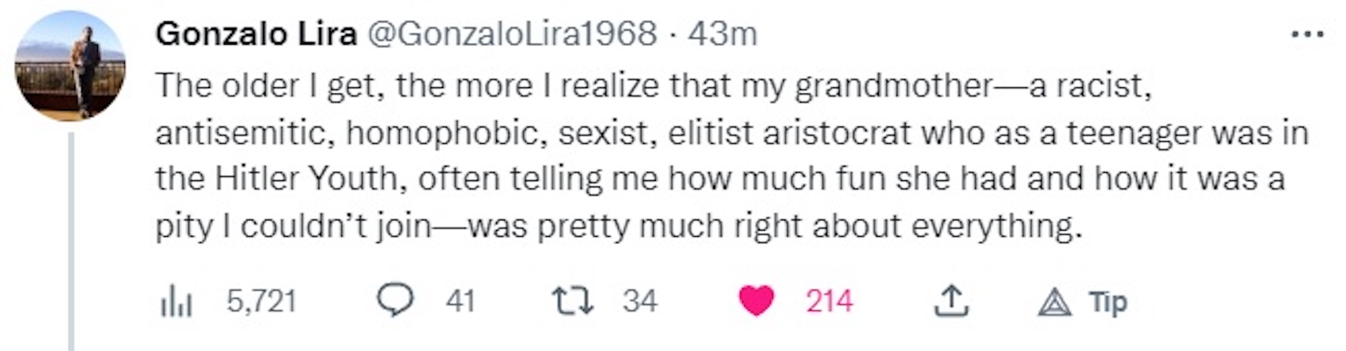The height and width of the screenshot is (351, 1346).
Task: Click the 34 retweets count
Action: tap(640, 301)
